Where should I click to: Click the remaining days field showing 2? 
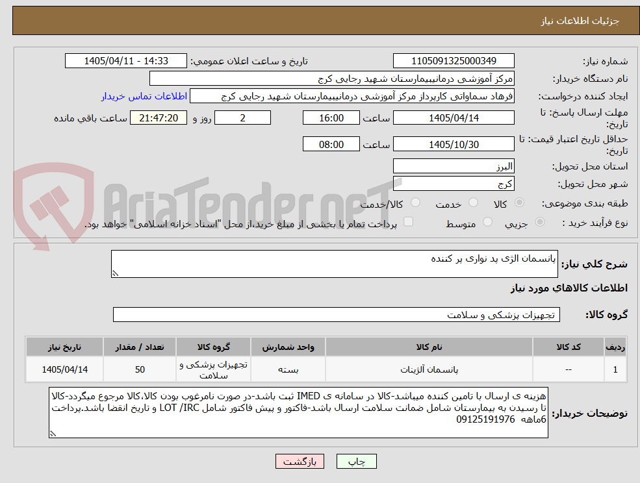point(242,118)
